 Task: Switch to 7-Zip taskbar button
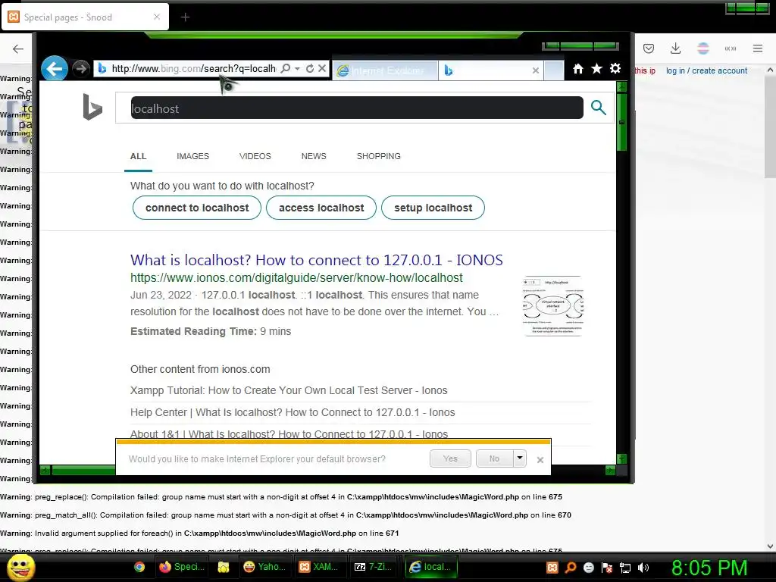coord(374,567)
